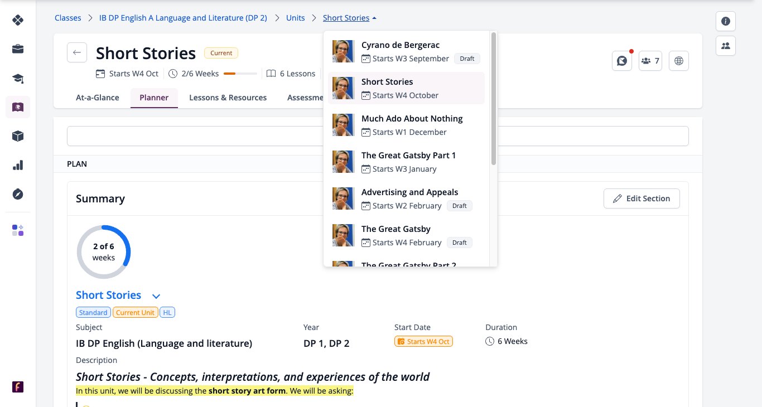Go to Classes breadcrumb link
The image size is (762, 407).
click(68, 18)
